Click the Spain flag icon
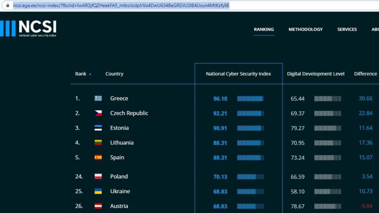This screenshot has width=379, height=213. [x=98, y=157]
